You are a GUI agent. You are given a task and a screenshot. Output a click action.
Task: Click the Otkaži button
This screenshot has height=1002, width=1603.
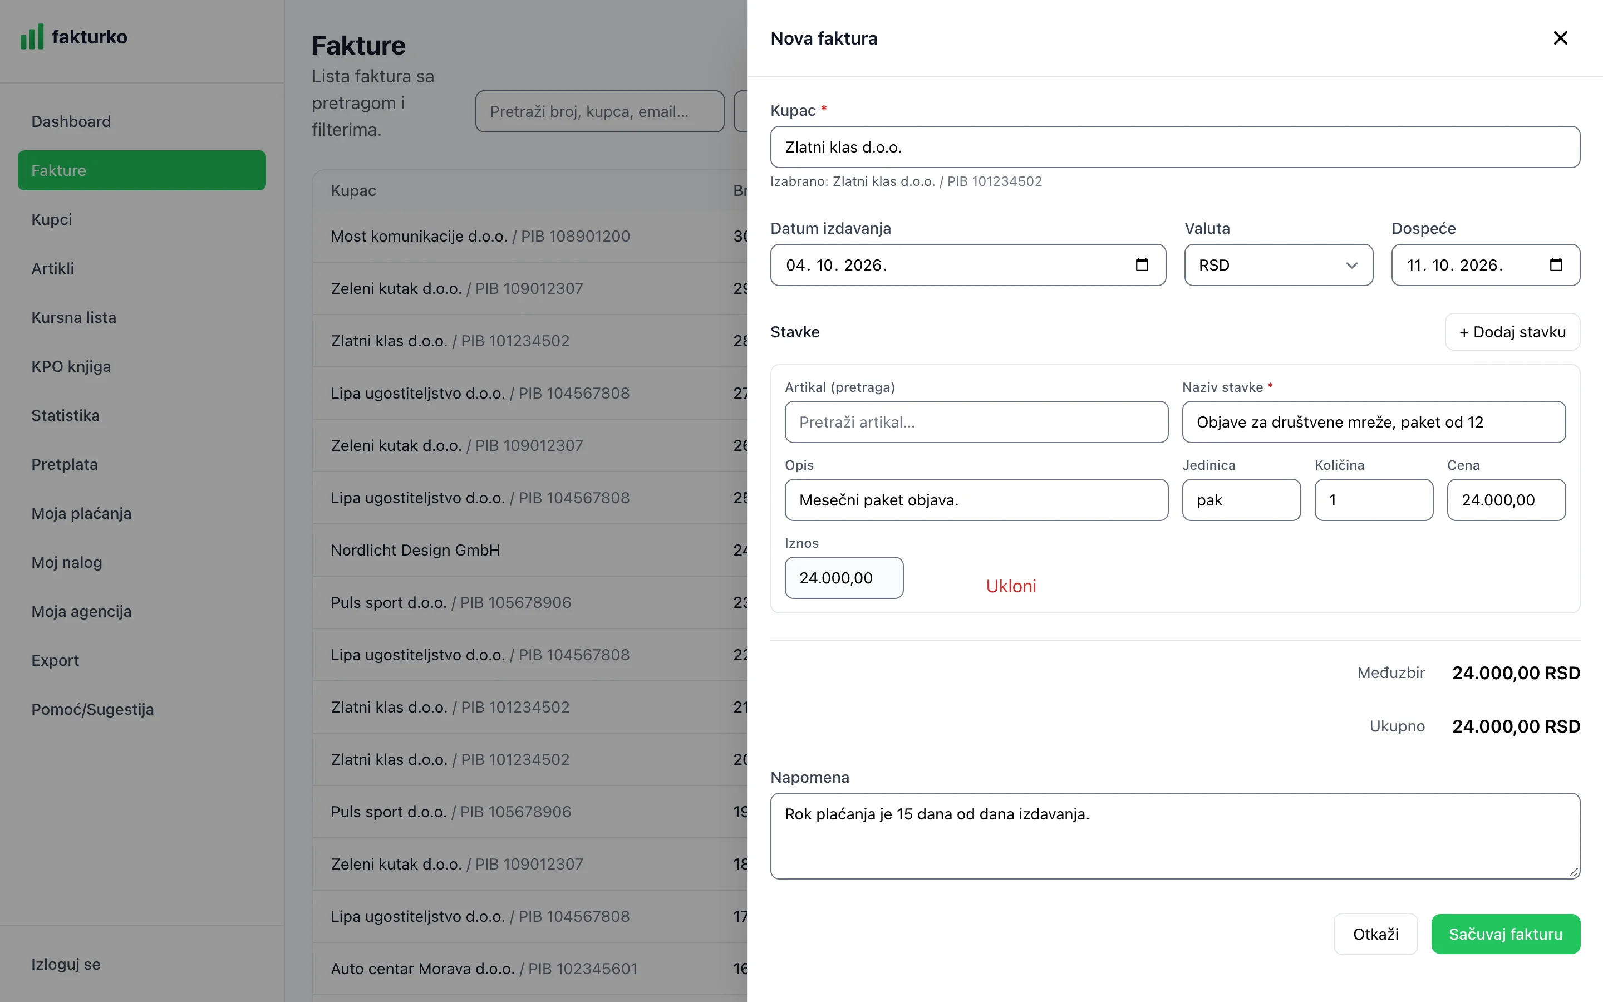pyautogui.click(x=1375, y=934)
